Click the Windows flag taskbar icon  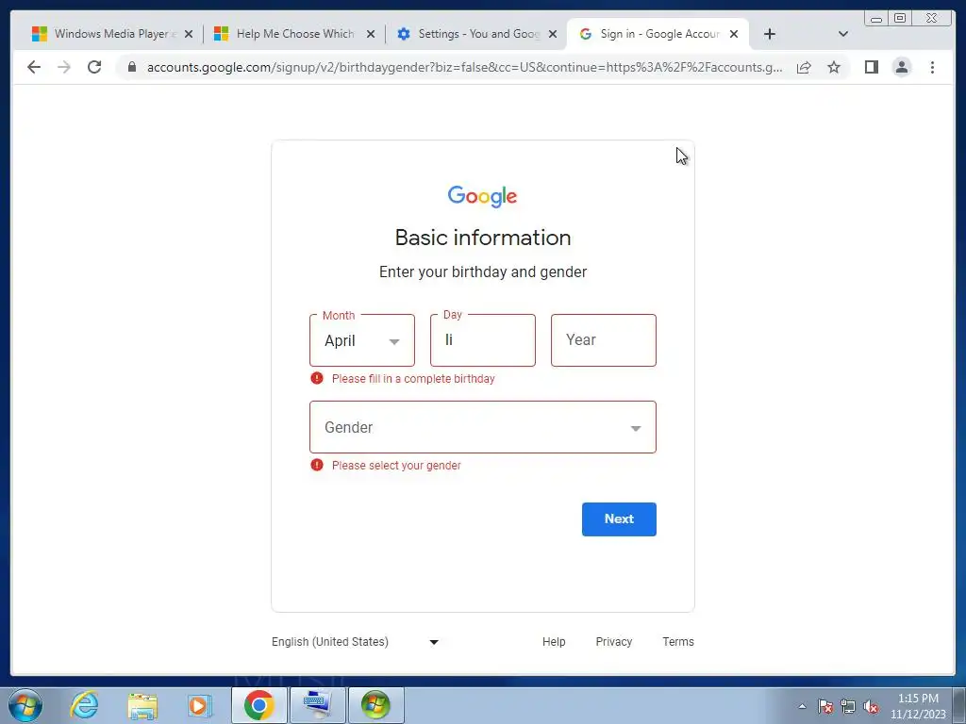tap(375, 705)
